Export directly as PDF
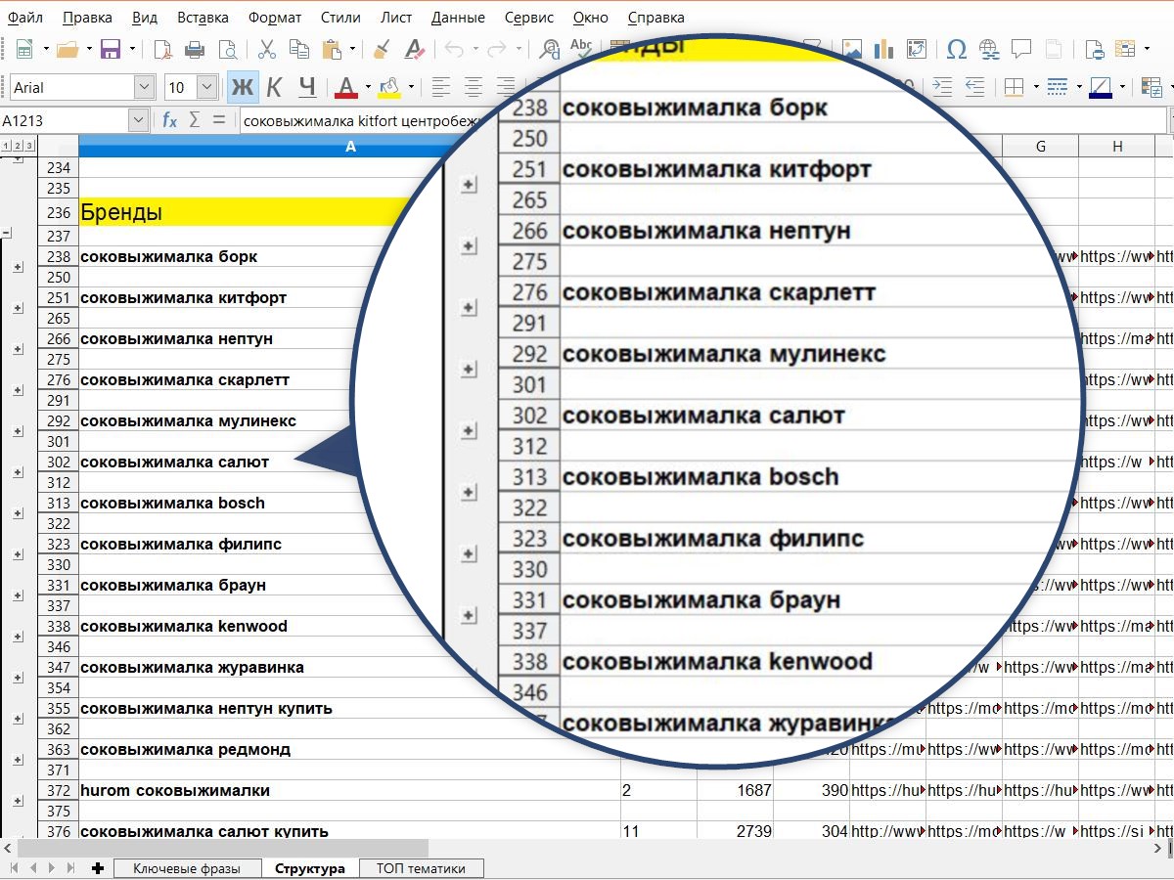 (x=163, y=49)
